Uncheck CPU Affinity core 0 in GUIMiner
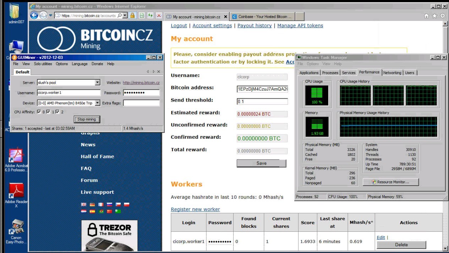 tap(39, 112)
